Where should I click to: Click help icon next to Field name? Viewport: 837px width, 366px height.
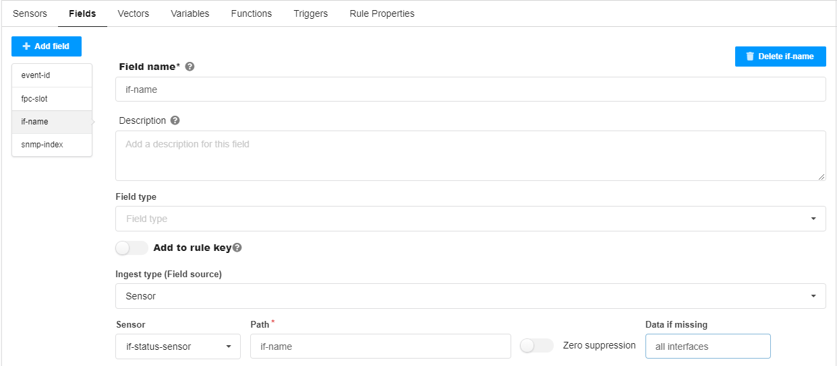click(x=190, y=67)
